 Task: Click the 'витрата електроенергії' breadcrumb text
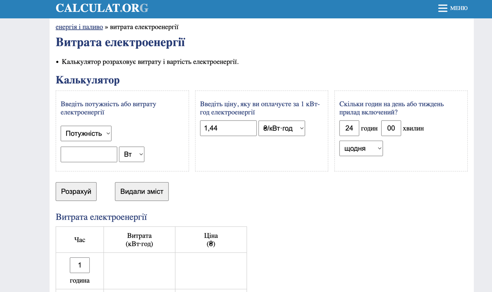click(144, 27)
